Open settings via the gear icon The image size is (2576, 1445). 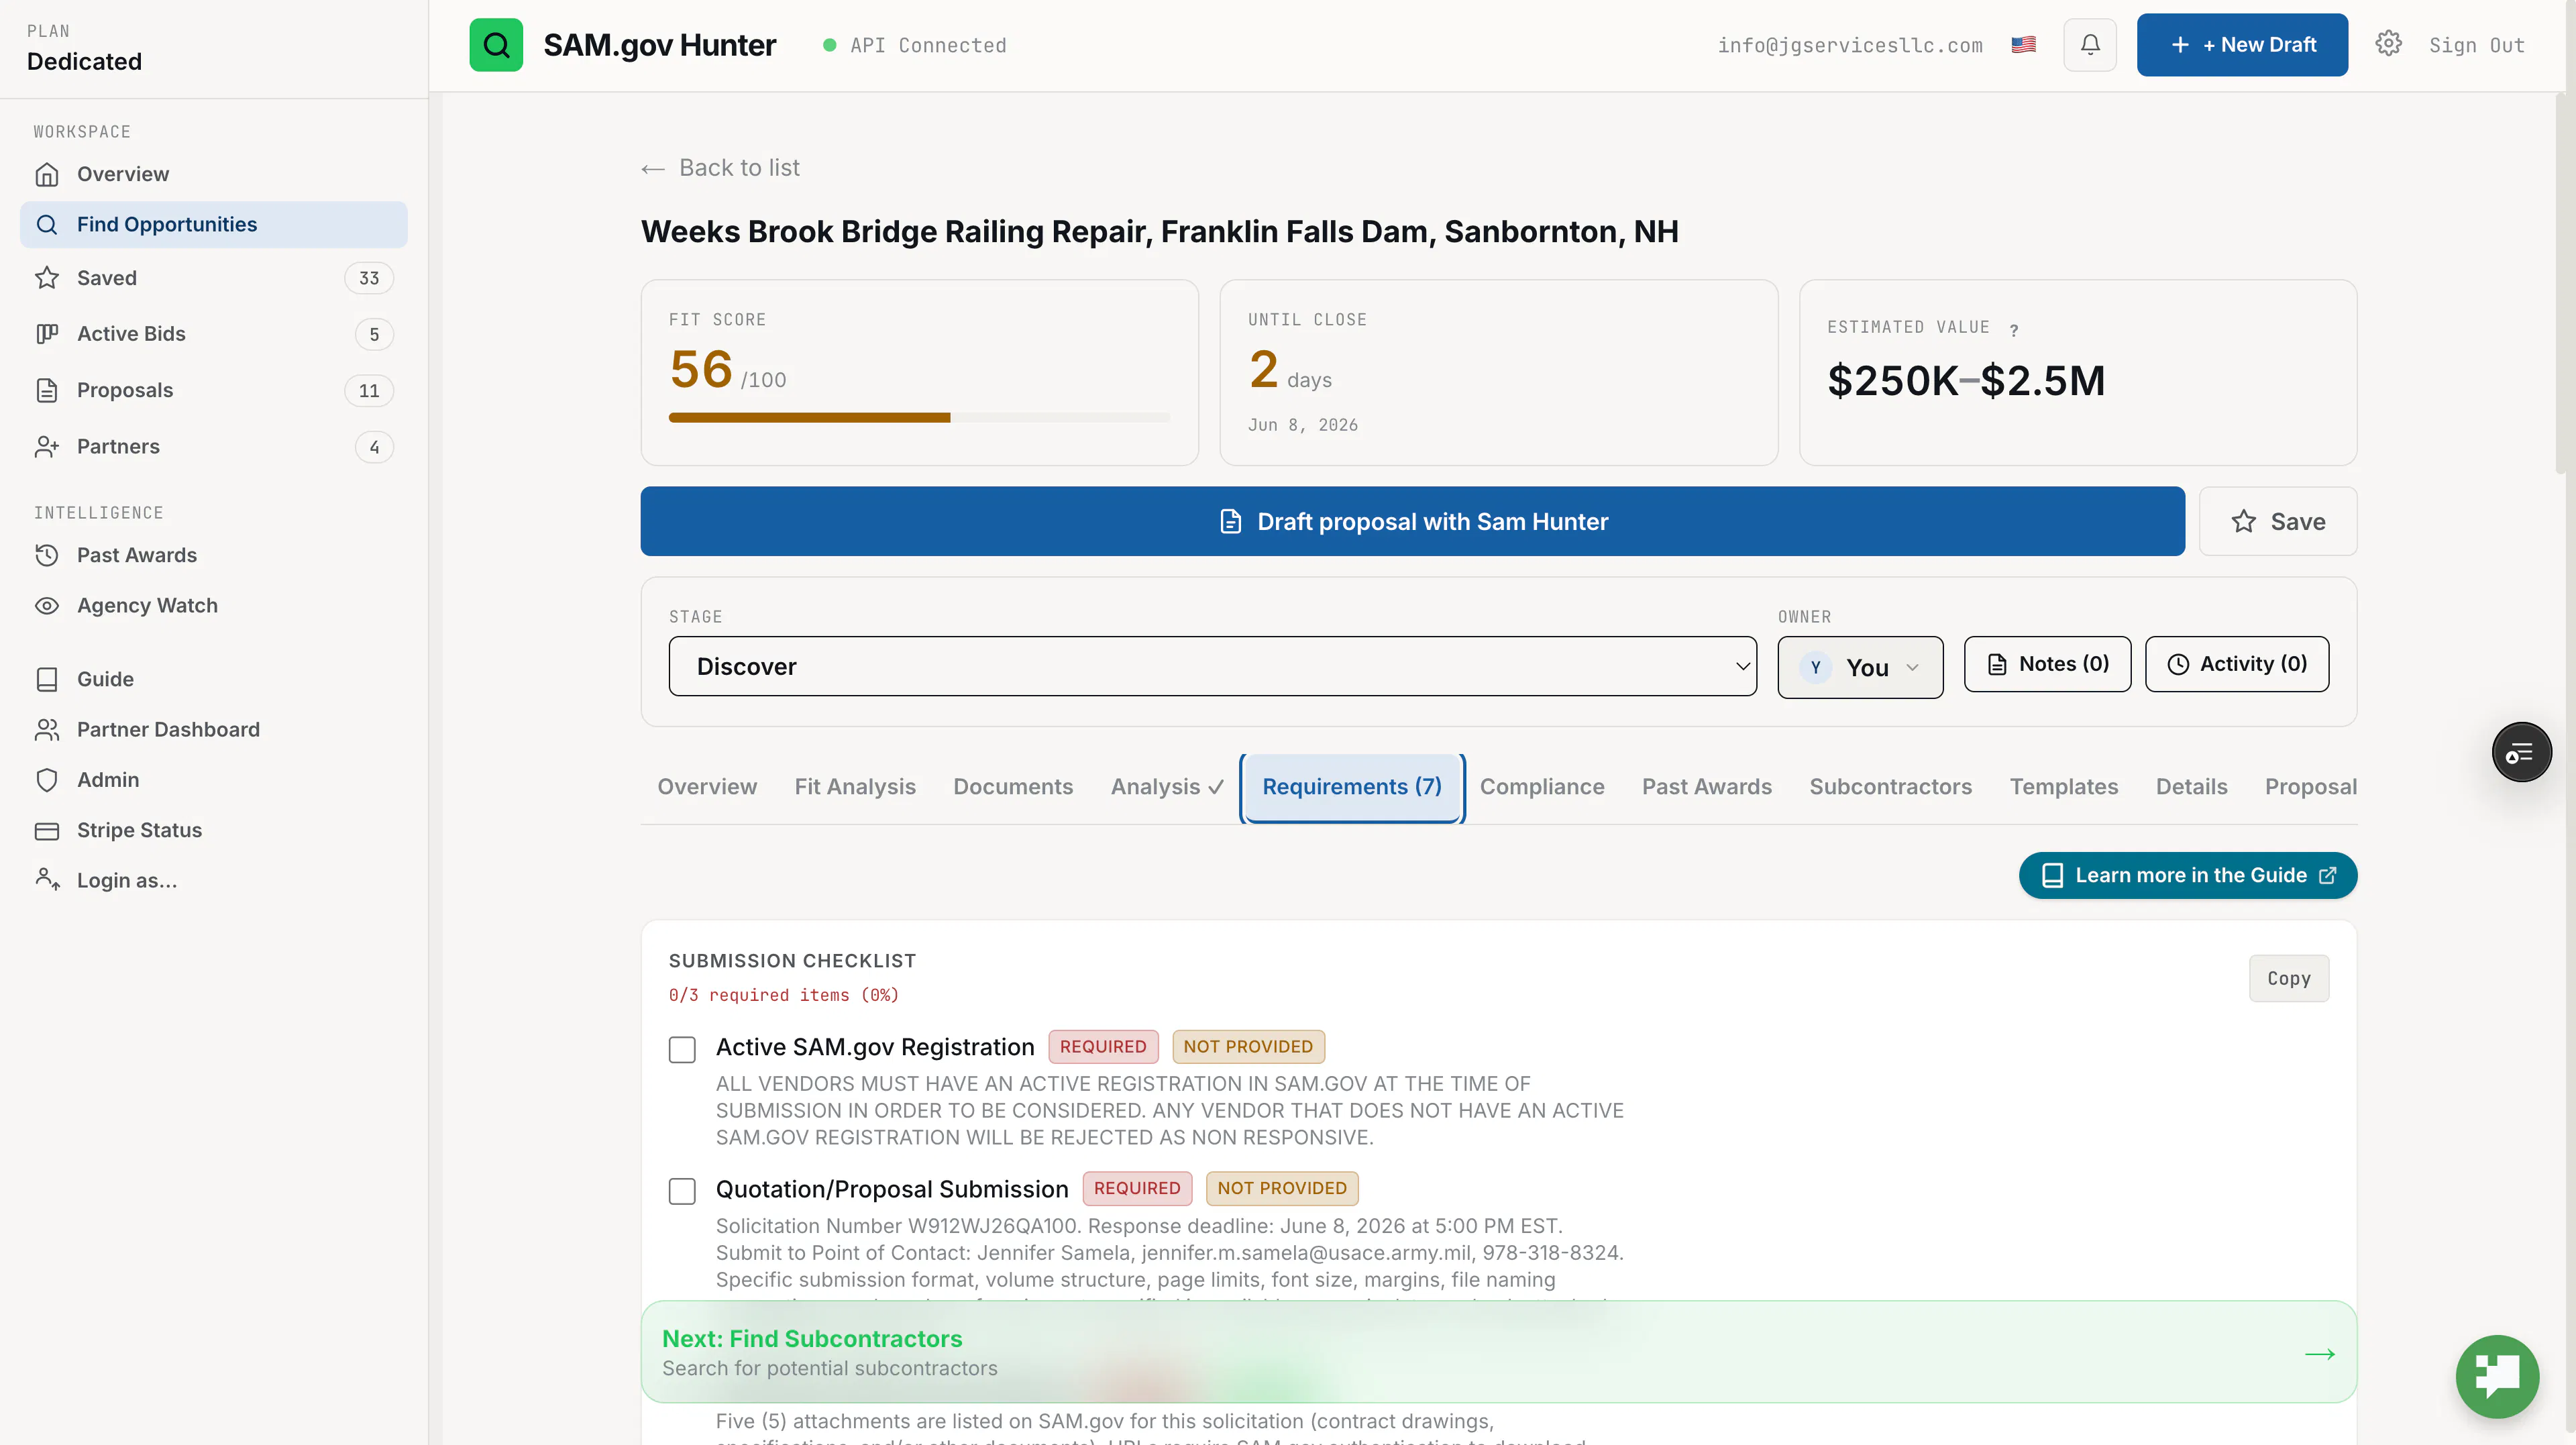[x=2389, y=44]
